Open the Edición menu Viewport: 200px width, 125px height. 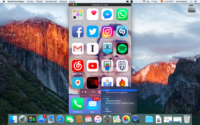click(x=39, y=1)
